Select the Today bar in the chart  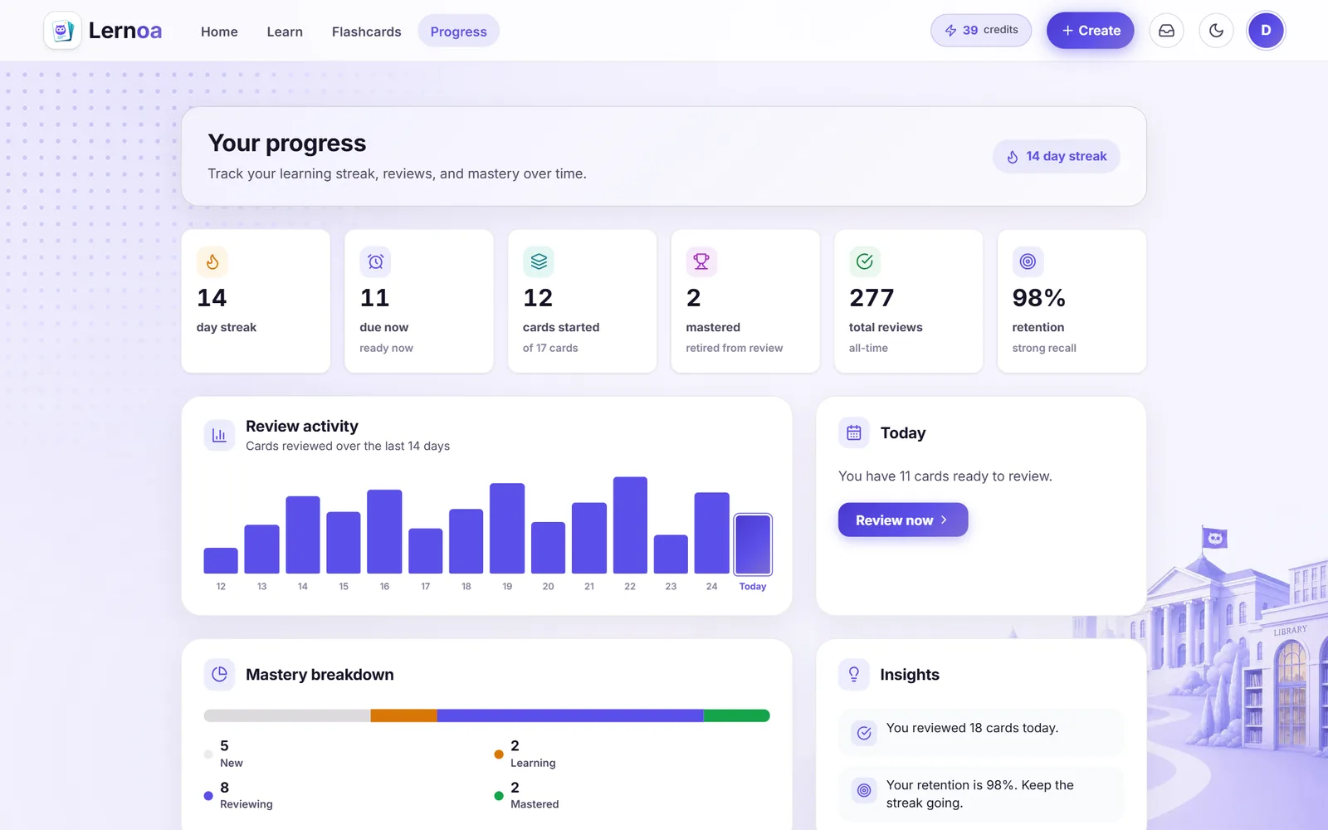pos(753,544)
